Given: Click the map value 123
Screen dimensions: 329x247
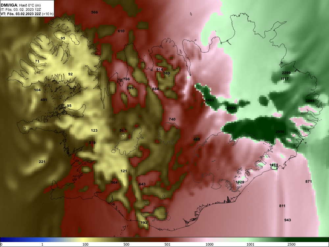Looking at the screenshot, I should pos(94,130).
